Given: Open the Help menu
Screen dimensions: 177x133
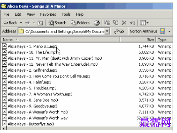Looking at the screenshot, I should pos(80,14).
